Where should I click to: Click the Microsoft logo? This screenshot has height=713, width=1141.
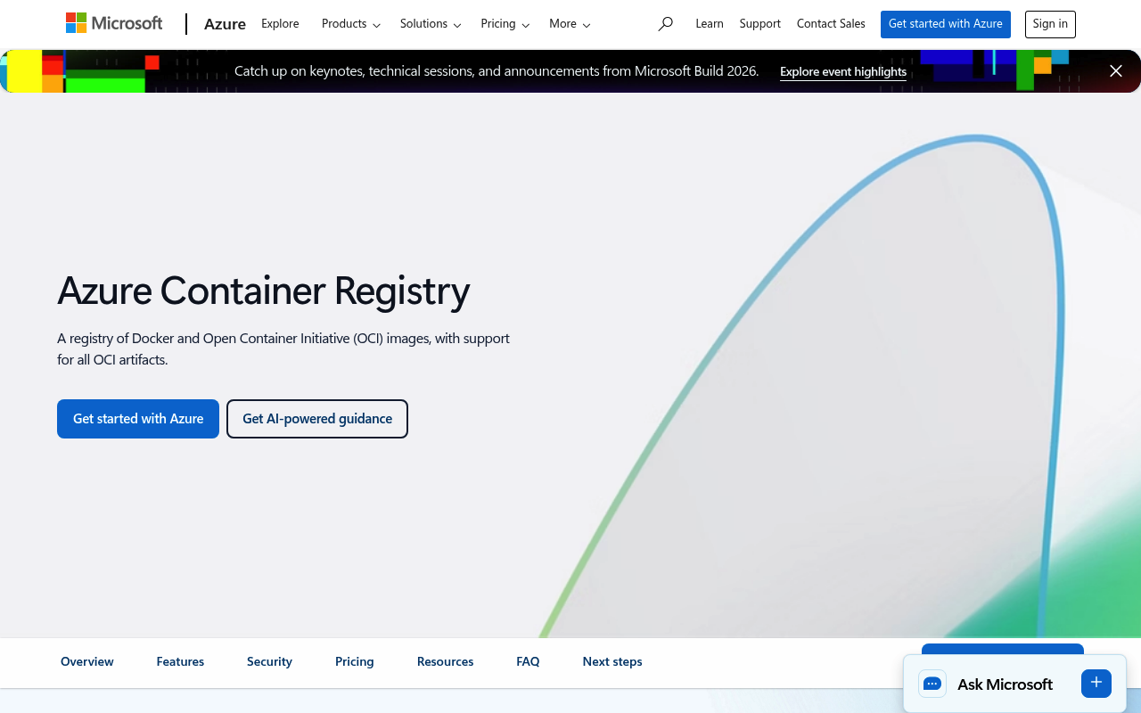(x=114, y=23)
